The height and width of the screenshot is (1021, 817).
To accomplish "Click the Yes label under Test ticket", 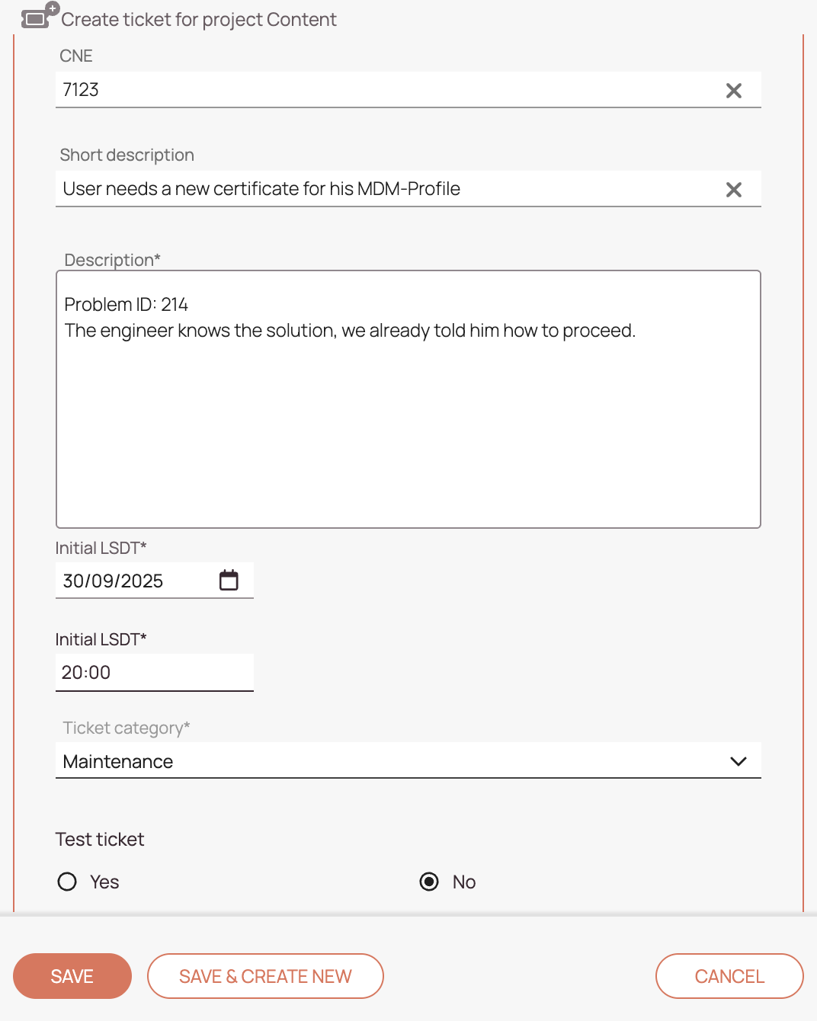I will coord(104,882).
